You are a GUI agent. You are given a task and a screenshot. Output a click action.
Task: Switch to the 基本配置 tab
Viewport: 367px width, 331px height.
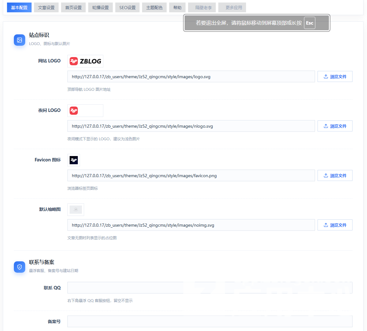19,8
